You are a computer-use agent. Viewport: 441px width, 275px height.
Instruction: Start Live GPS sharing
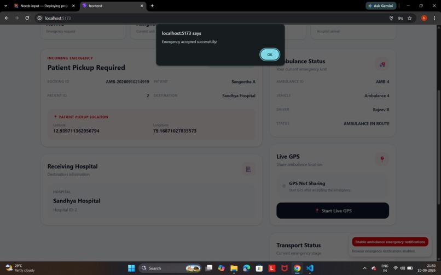point(333,211)
